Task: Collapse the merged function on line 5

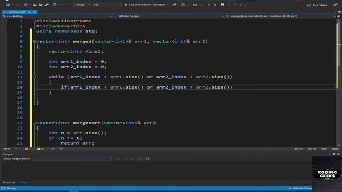Action: [x=34, y=42]
